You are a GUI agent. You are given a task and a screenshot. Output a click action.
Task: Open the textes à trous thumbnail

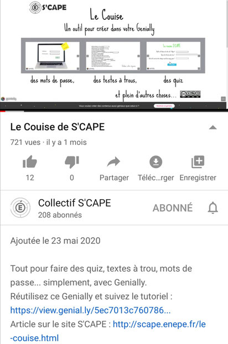[113, 56]
